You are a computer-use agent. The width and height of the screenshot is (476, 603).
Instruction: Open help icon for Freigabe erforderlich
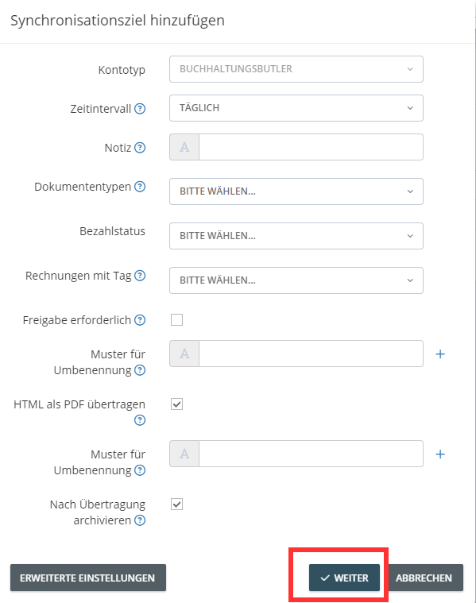click(x=140, y=320)
